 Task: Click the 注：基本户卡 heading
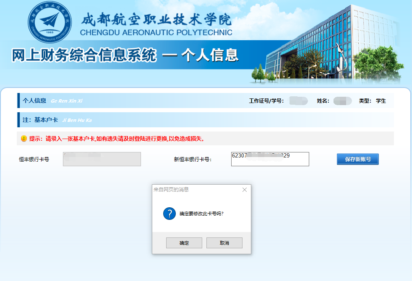click(x=40, y=120)
